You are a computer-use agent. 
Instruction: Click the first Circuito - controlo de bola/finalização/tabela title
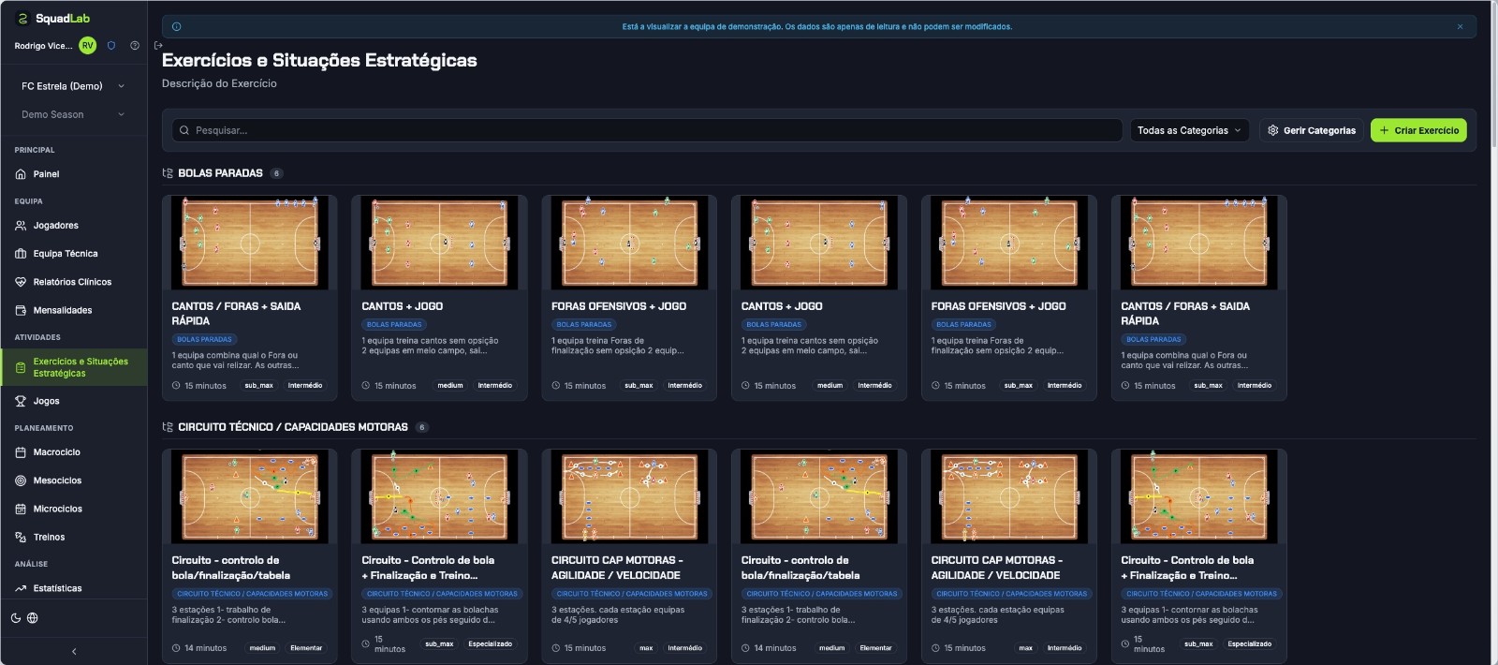(x=231, y=568)
